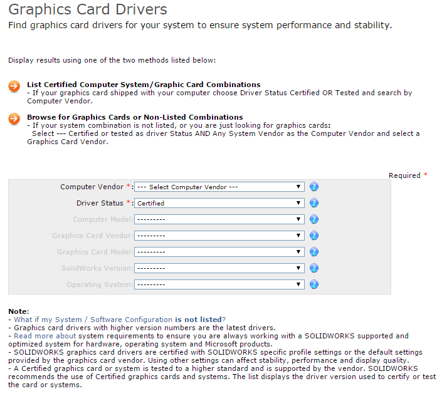The height and width of the screenshot is (396, 442).
Task: Show help for the SolidWorks Version field
Action: pyautogui.click(x=313, y=268)
